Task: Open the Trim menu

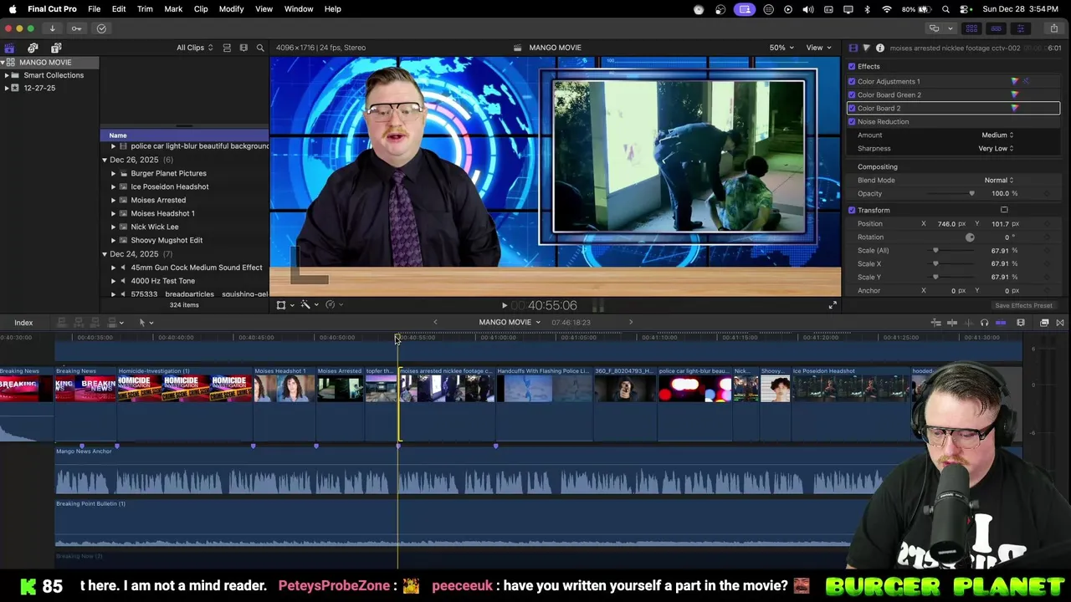Action: (x=145, y=9)
